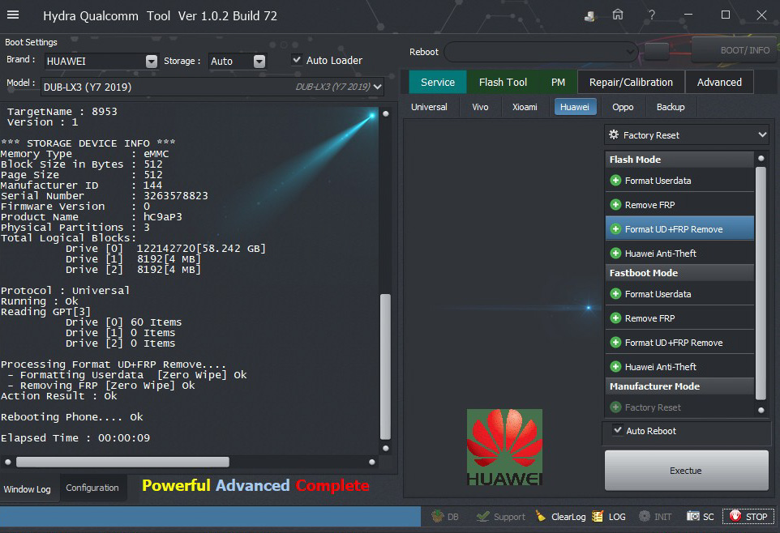Screen dimensions: 780x533
Task: Select the Xioami sub-tab
Action: tap(525, 107)
